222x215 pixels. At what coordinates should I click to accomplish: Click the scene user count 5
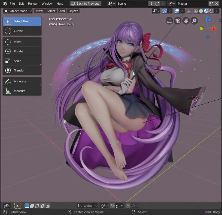tap(151, 4)
